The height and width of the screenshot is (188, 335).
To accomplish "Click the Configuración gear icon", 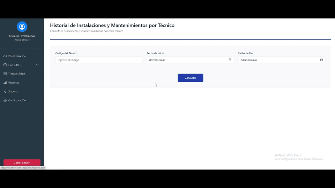I will [5, 100].
